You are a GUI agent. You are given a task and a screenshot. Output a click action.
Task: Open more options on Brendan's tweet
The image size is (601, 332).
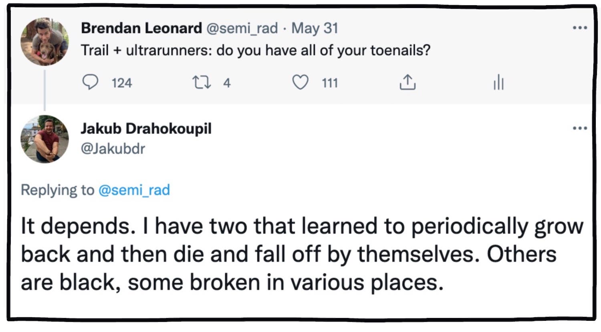(x=579, y=27)
